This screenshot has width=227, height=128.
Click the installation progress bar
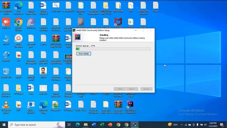click(x=113, y=49)
